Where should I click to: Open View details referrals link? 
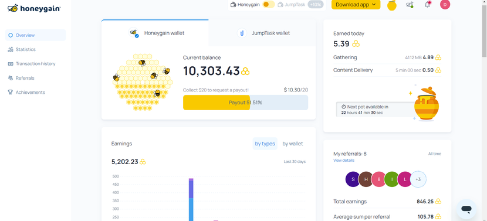pos(343,160)
